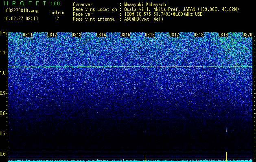Click the 0820 time marker label
Viewport: 256px width, 162px height.
tap(247, 35)
